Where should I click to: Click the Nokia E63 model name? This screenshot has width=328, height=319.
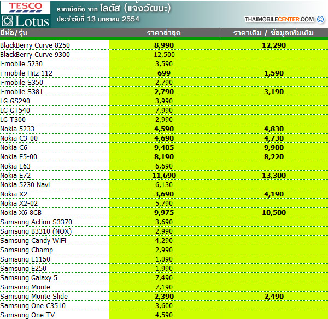coord(15,166)
